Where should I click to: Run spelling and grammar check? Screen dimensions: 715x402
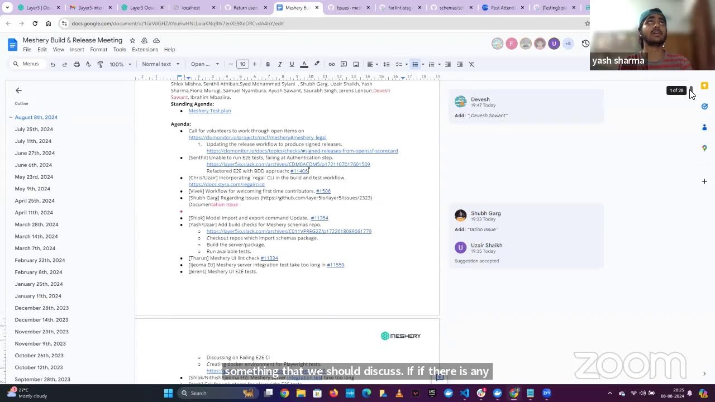point(88,64)
